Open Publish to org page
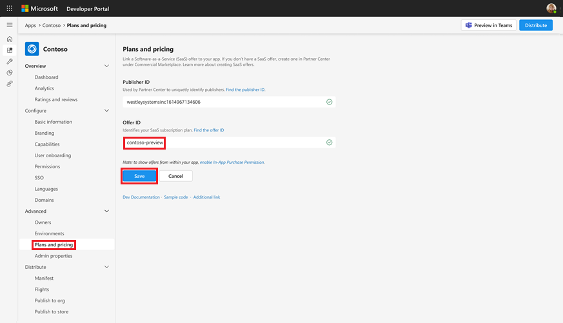This screenshot has width=563, height=323. 50,300
